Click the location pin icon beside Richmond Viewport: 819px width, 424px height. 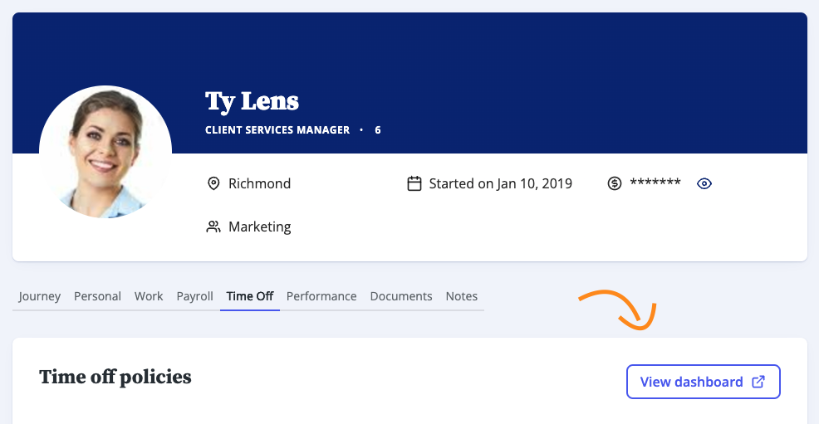[213, 183]
